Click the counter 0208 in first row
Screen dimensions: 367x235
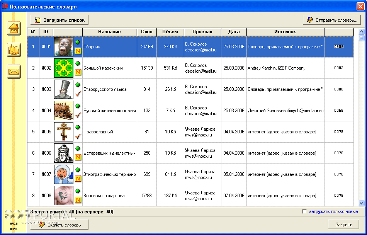click(x=339, y=47)
